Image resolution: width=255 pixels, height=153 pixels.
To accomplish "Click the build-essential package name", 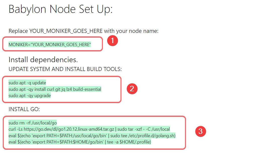I will (x=87, y=89).
